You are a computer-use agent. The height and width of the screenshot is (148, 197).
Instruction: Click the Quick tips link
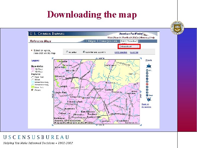134,52
